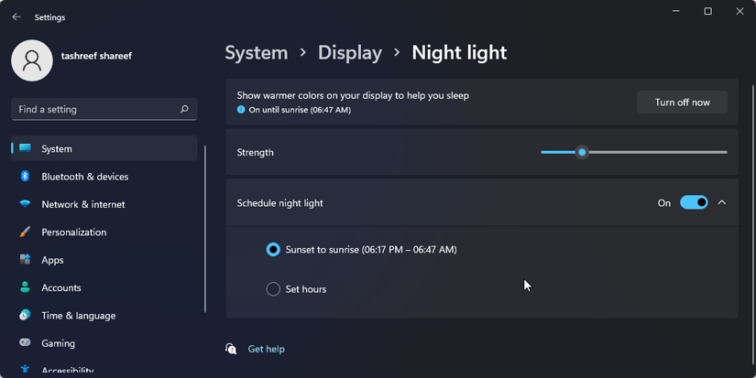Click the Find a setting search box
The height and width of the screenshot is (378, 756).
[x=92, y=109]
